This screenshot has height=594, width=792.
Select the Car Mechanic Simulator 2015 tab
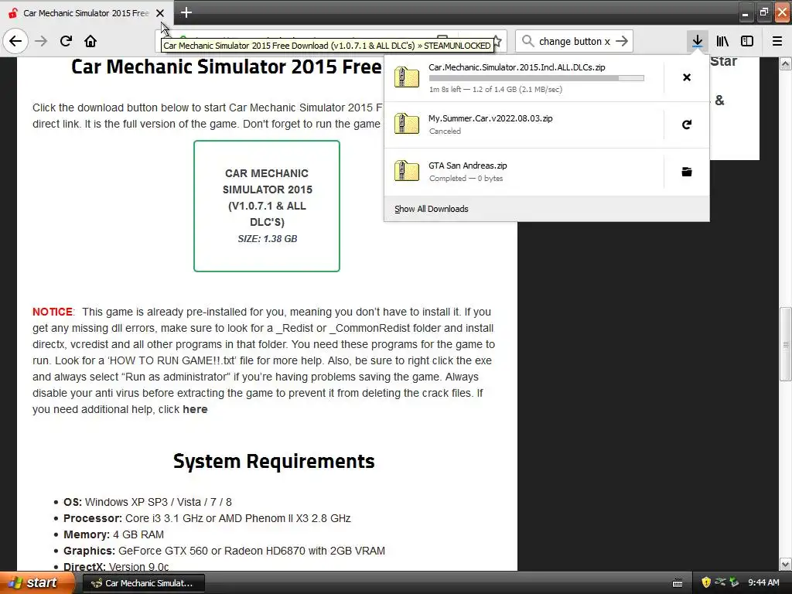click(x=87, y=13)
